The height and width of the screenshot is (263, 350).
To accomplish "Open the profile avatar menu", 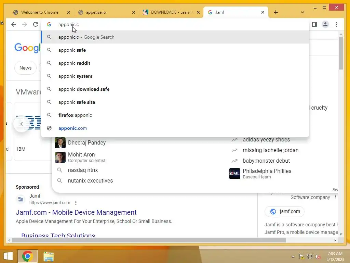I will 325,24.
